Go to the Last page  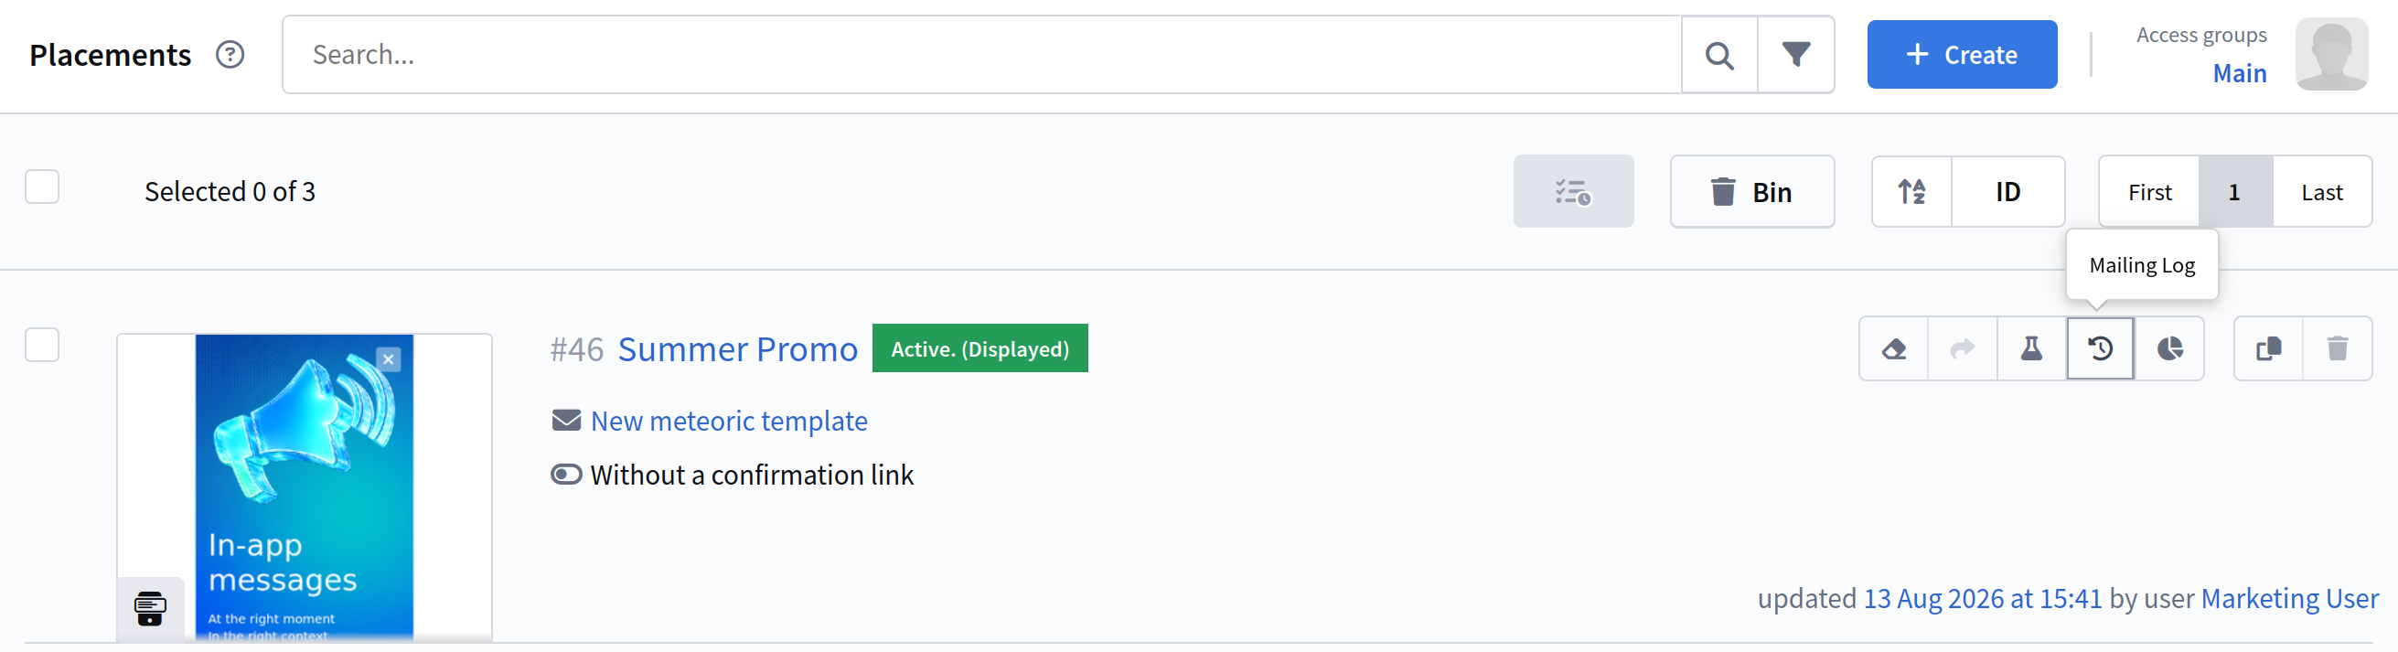coord(2322,192)
